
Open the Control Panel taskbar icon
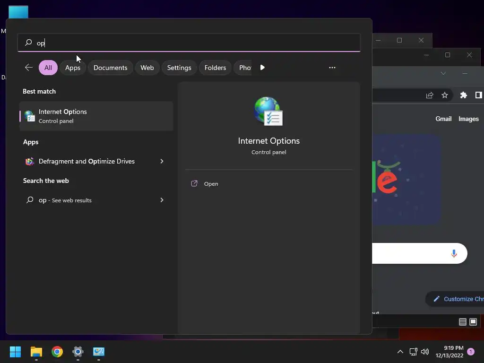pos(99,352)
